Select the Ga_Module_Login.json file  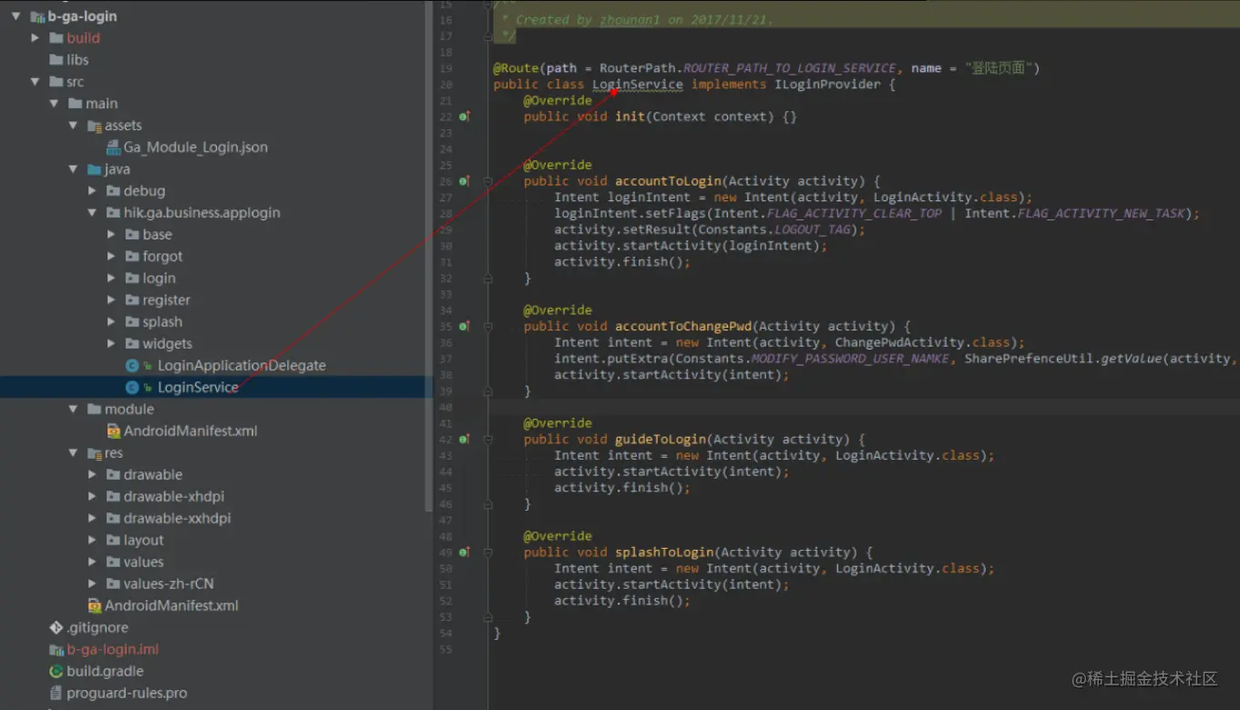196,147
